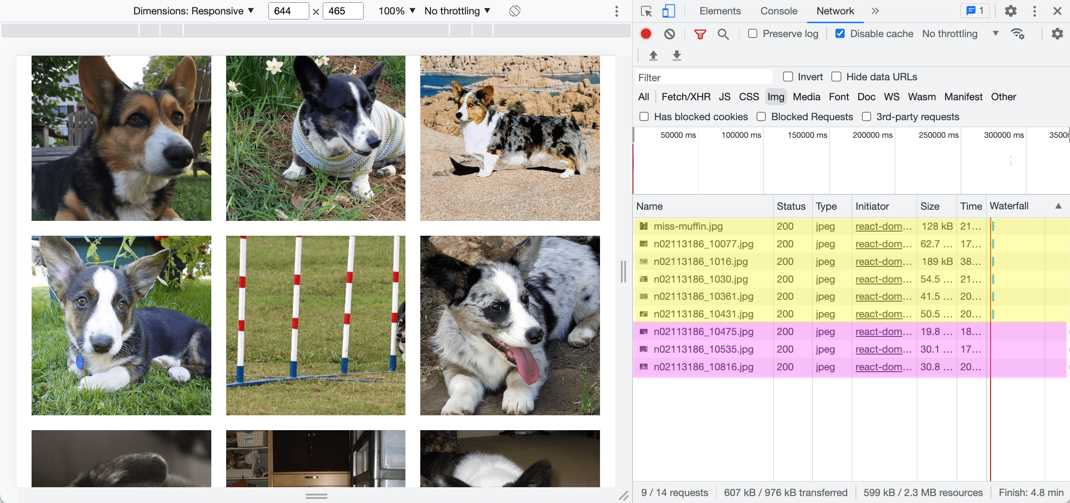1070x503 pixels.
Task: Open Network panel No throttling dropdown
Action: [960, 34]
